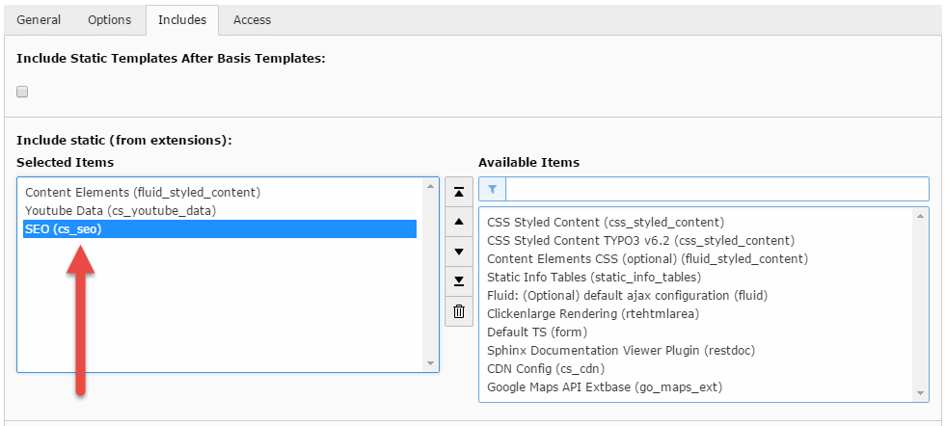This screenshot has height=426, width=946.
Task: Switch to the General tab
Action: [38, 19]
